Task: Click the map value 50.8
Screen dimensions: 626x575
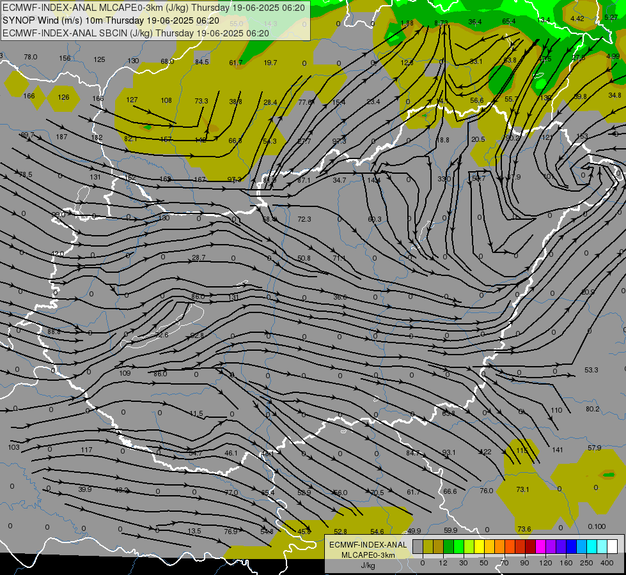Action: [x=304, y=258]
